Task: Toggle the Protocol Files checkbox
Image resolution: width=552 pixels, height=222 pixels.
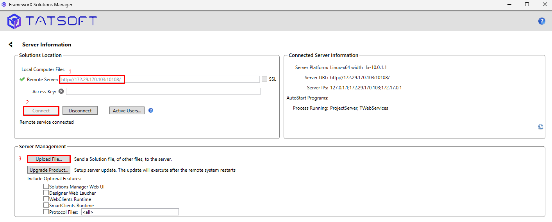Action: click(x=46, y=212)
